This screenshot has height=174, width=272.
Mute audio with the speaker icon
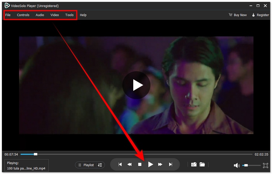point(237,165)
